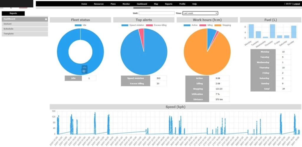Viewport: 302px width, 147px height.
Task: Click the Speed violation table label
Action: coord(136,78)
